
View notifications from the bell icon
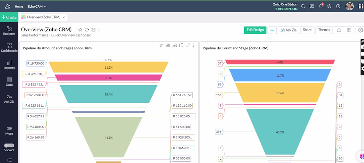(321, 6)
